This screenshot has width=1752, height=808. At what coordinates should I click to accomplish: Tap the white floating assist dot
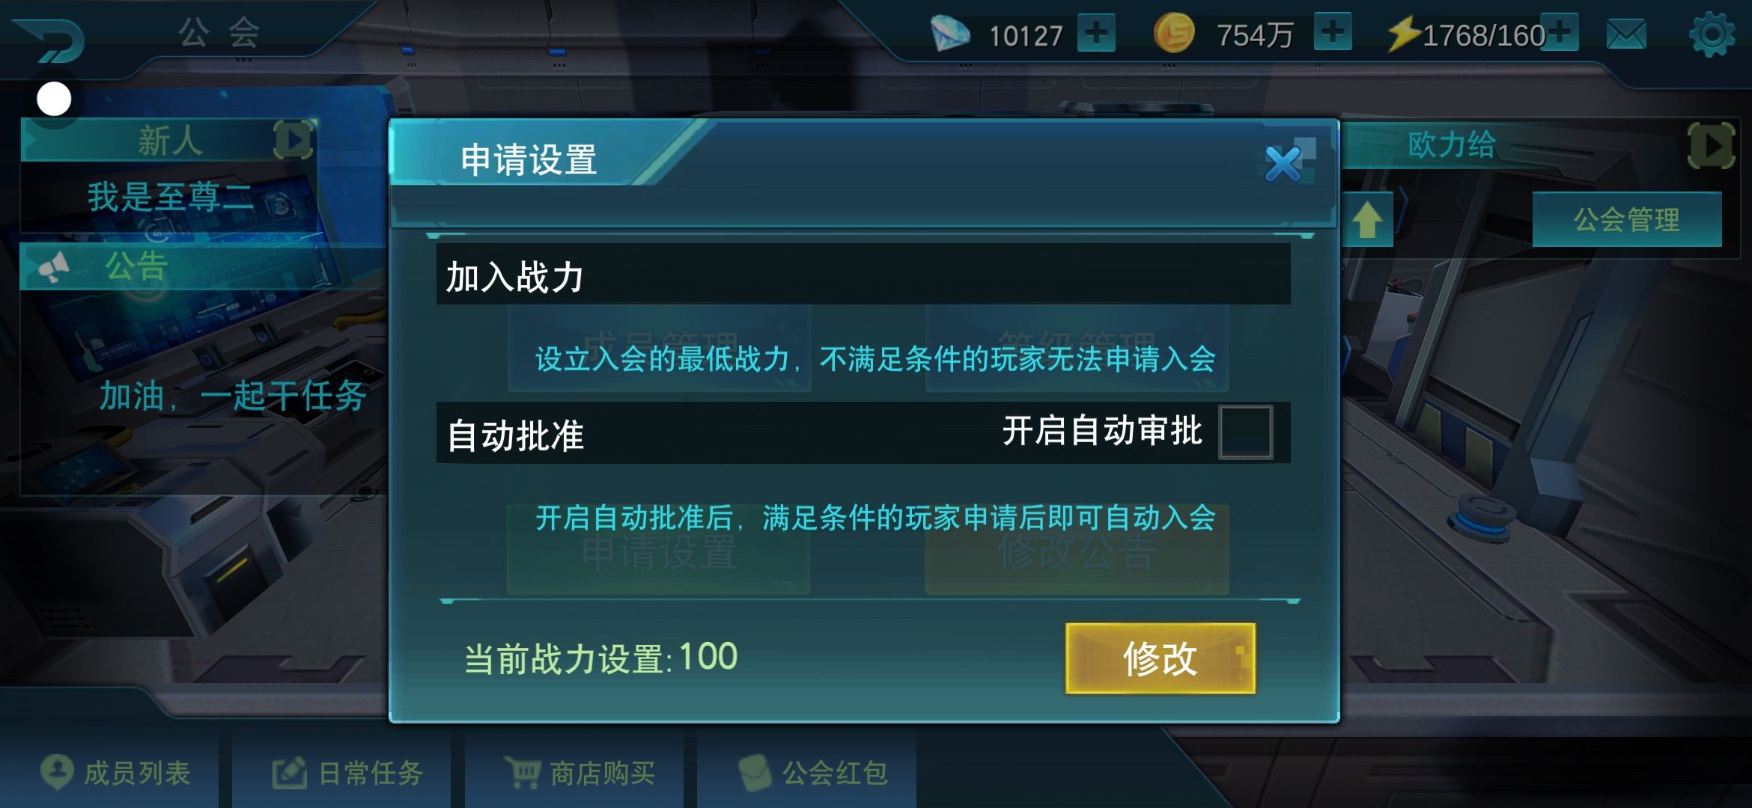[x=54, y=99]
